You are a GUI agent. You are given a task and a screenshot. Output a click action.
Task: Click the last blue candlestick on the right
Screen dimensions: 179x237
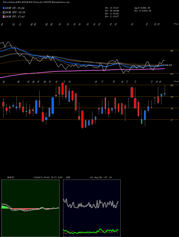[165, 94]
